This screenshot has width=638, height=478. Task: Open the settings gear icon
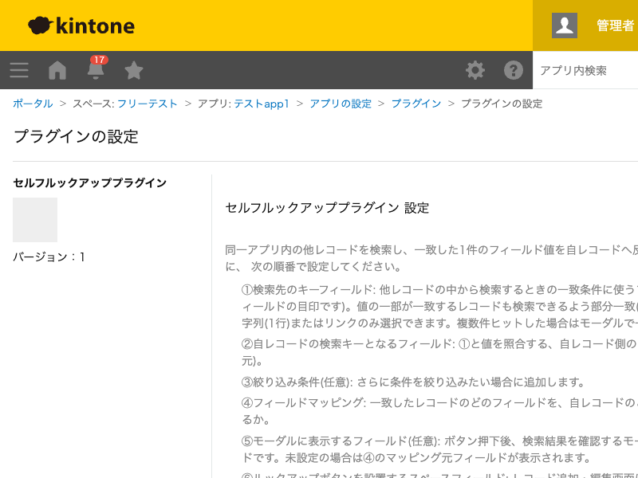(x=475, y=70)
